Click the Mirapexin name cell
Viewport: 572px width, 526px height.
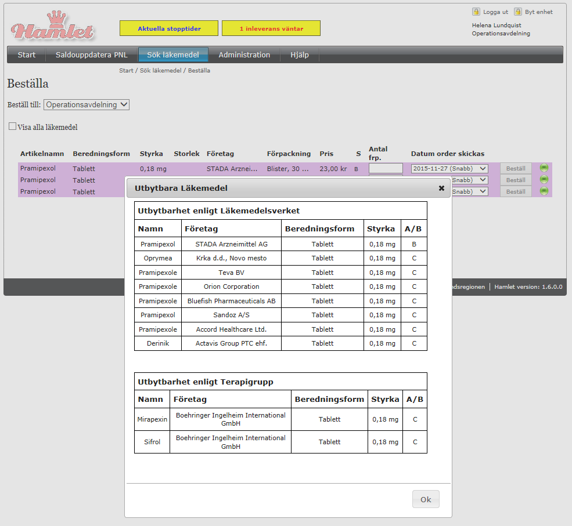click(152, 419)
